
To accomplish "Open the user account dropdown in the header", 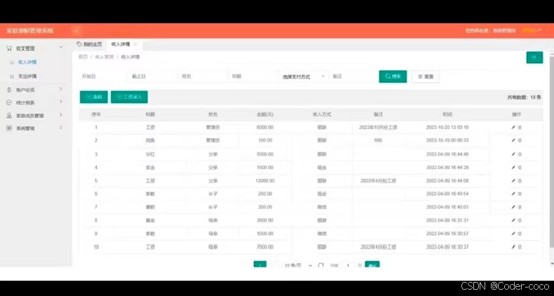I will click(532, 31).
